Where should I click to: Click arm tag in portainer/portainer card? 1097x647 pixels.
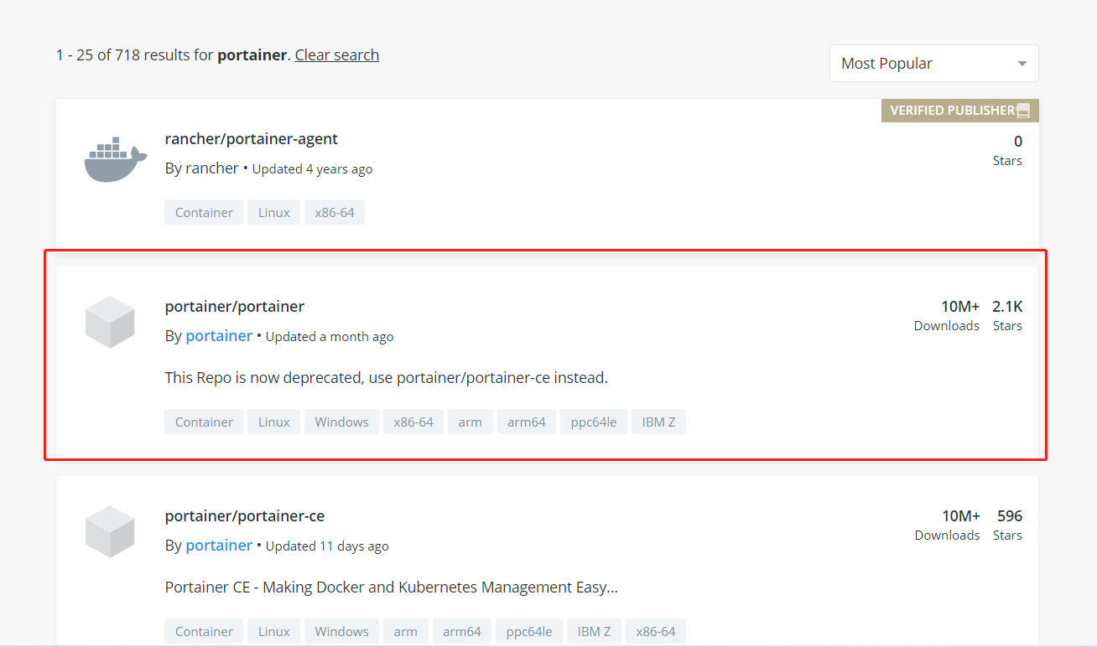pos(470,422)
